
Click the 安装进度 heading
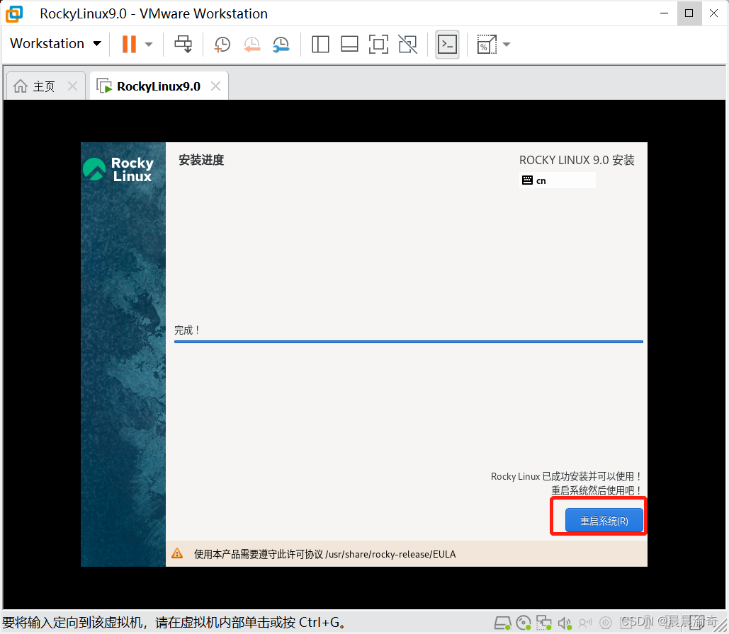[201, 160]
